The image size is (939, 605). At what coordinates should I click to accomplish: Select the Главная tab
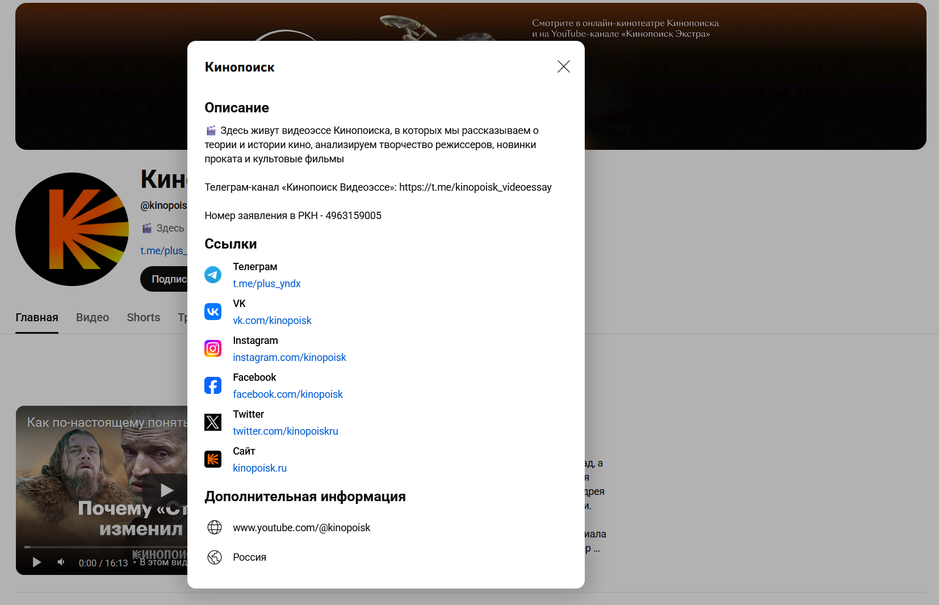coord(36,317)
